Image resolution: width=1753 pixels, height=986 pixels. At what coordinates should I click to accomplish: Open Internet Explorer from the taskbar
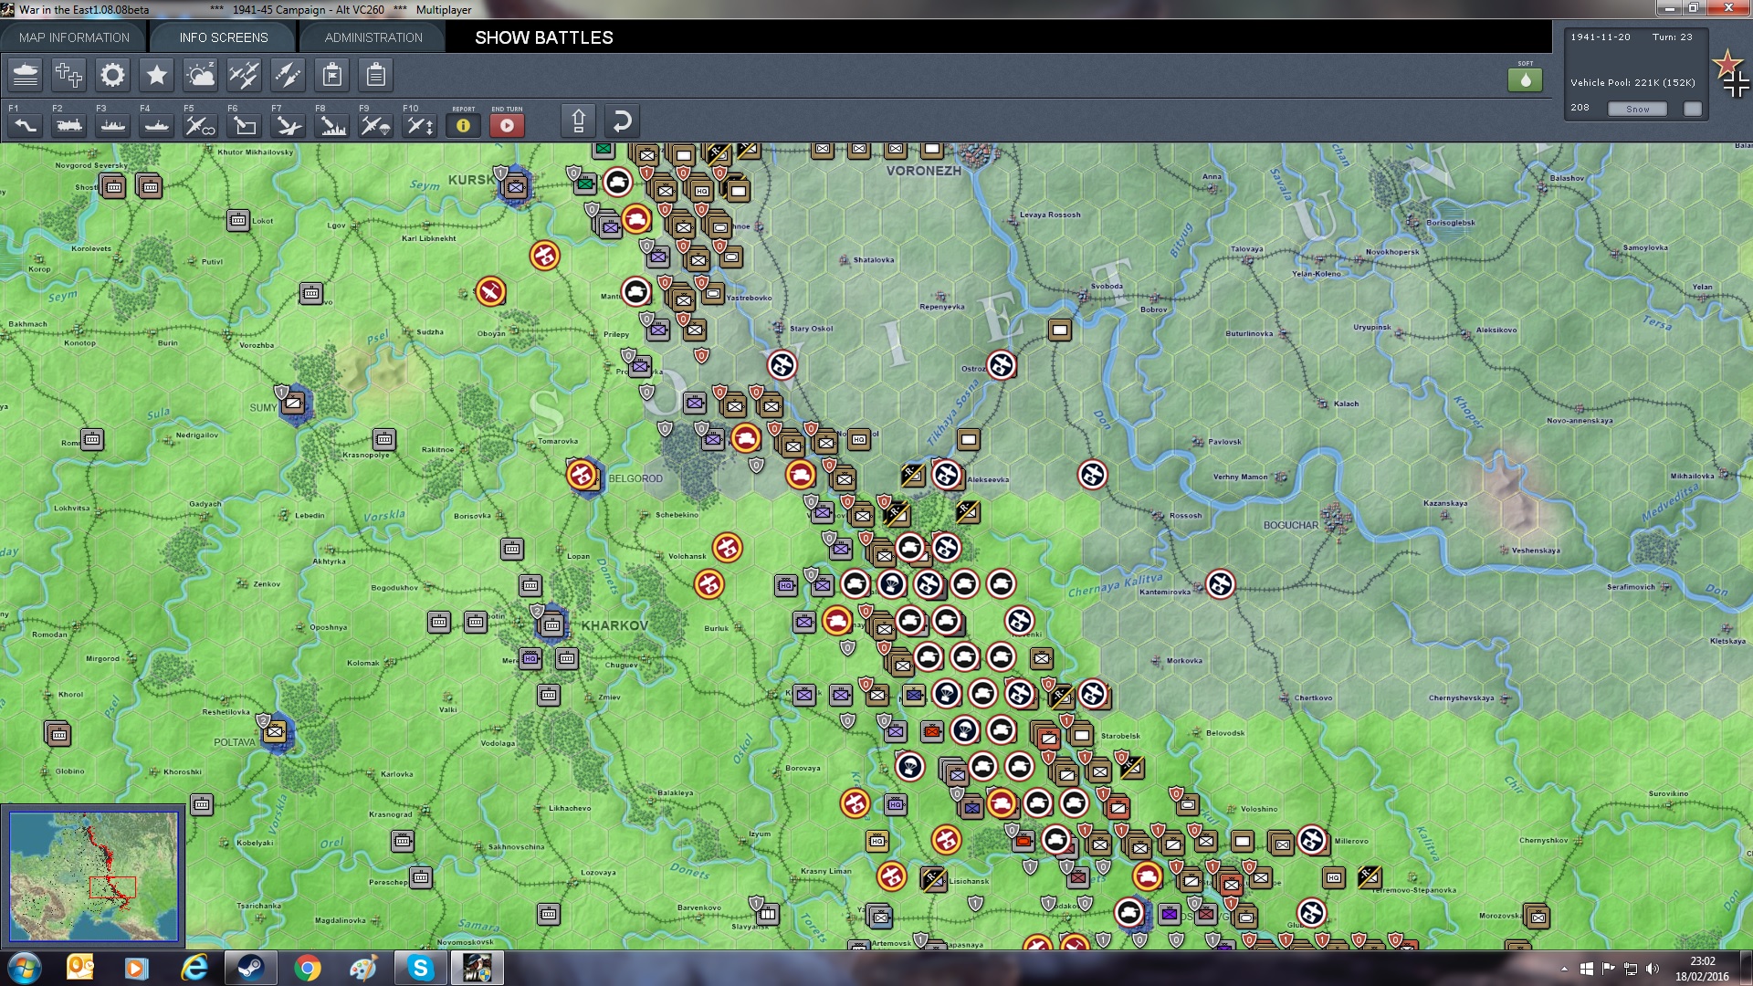[x=194, y=968]
